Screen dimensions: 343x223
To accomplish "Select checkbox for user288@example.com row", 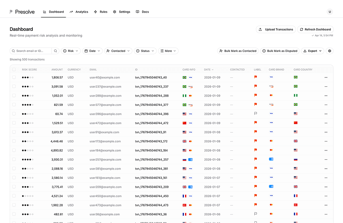I will click(x=14, y=96).
